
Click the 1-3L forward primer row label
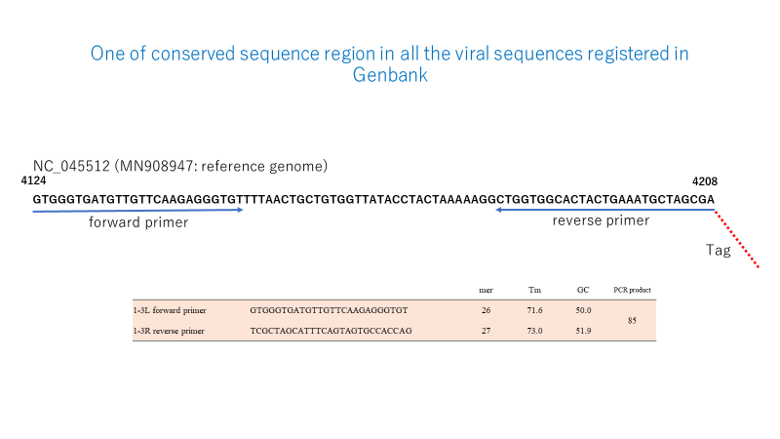170,310
